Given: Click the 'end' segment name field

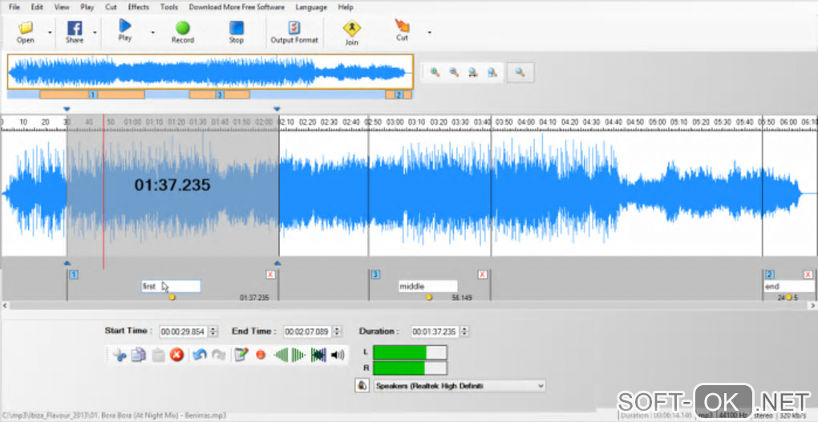Looking at the screenshot, I should coord(789,286).
